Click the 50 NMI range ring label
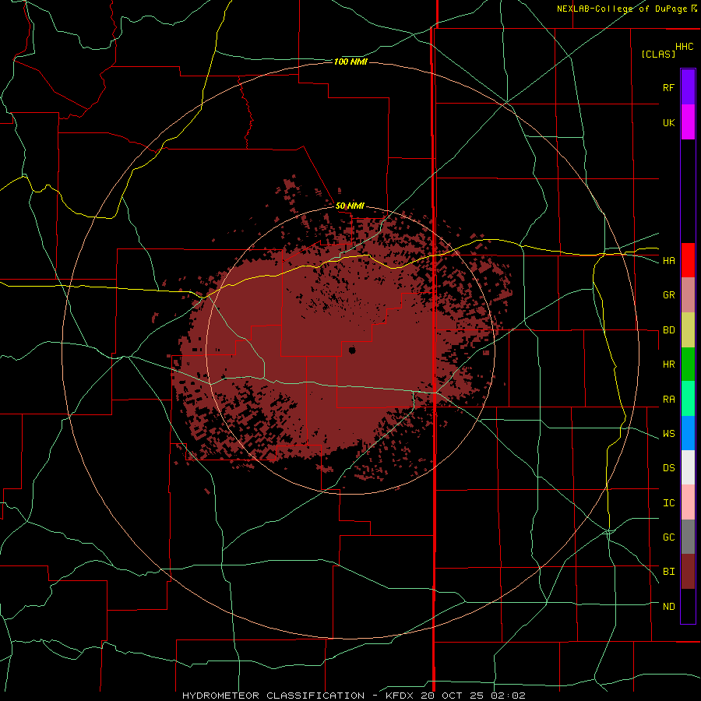Image resolution: width=701 pixels, height=701 pixels. (350, 206)
